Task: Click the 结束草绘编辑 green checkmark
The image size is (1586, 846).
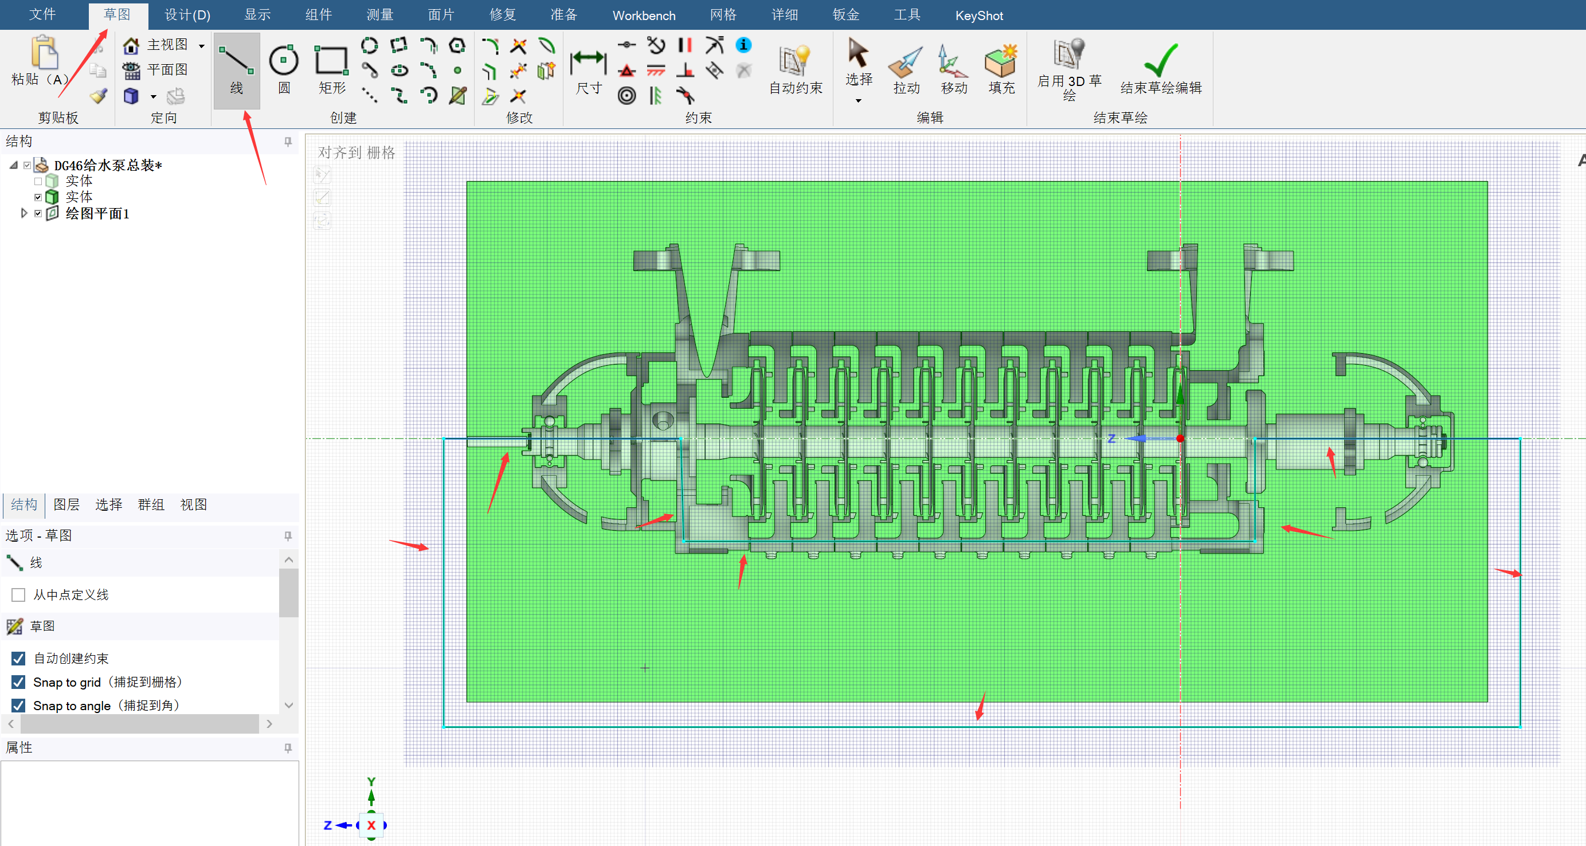Action: tap(1161, 69)
